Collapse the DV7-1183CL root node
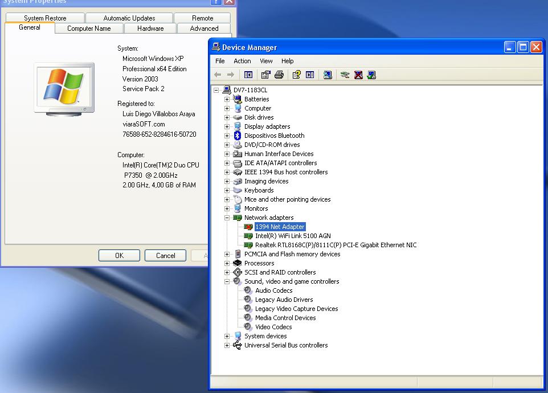 click(x=216, y=90)
